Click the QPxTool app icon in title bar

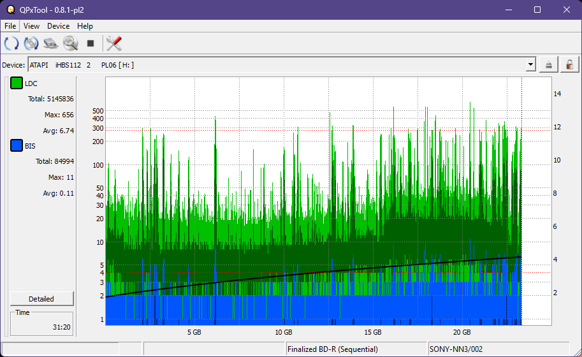[11, 10]
